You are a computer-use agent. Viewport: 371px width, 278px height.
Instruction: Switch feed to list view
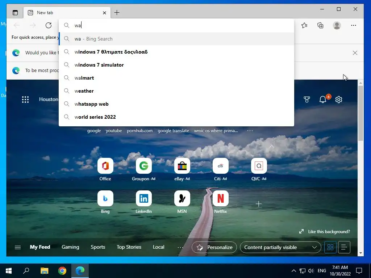344,247
